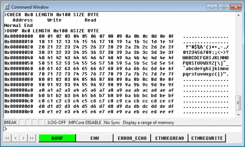This screenshot has width=245, height=147.
Task: Click the LOG-OFF status field
Action: (57, 122)
